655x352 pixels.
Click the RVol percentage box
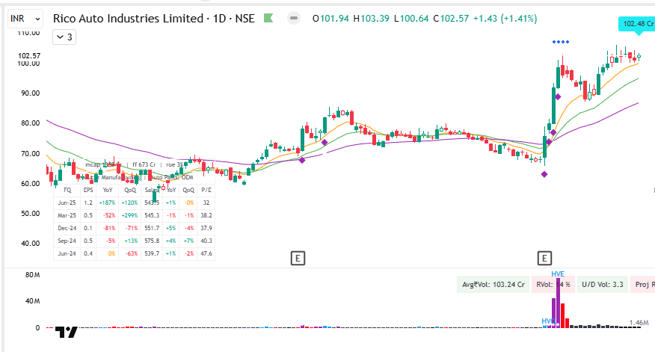pyautogui.click(x=553, y=284)
